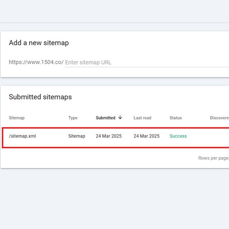
Task: Click the Sitemap type cell in the row
Action: [77, 136]
